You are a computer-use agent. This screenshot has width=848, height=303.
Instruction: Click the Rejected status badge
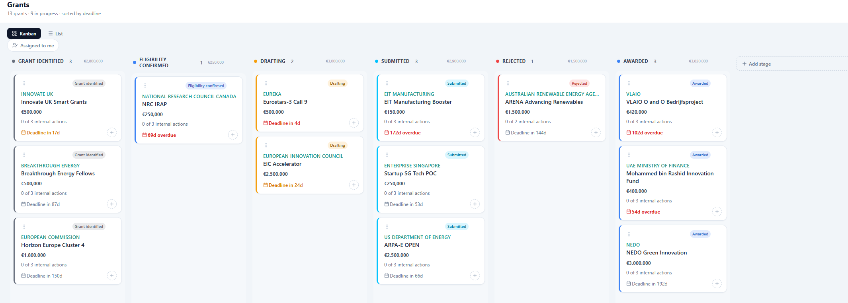pos(579,83)
